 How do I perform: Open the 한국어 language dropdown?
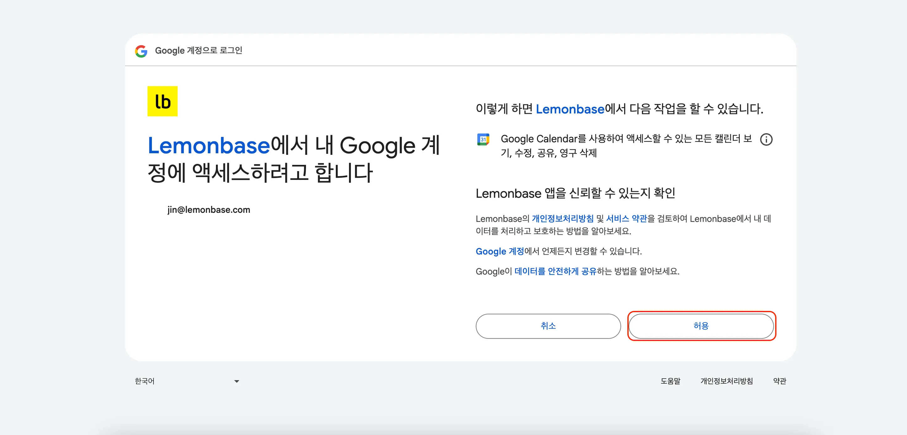tap(187, 381)
